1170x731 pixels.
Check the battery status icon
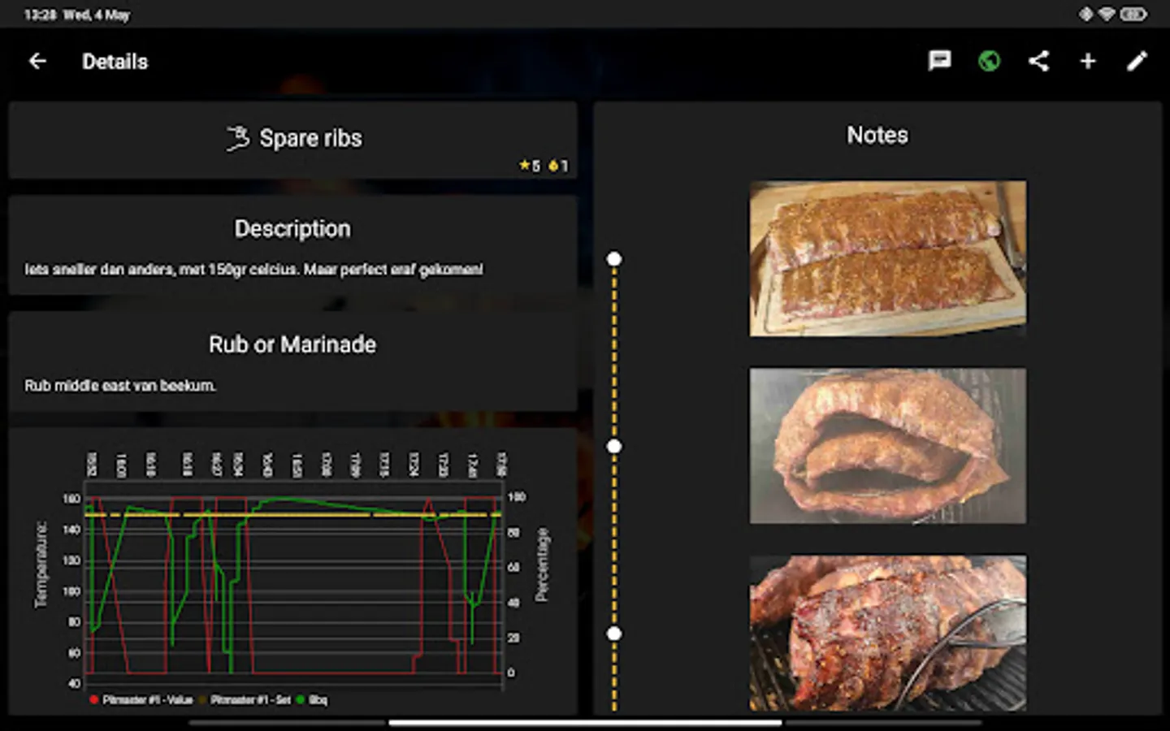[1133, 14]
